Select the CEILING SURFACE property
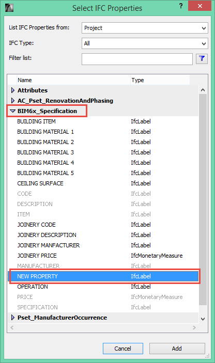 (103, 183)
